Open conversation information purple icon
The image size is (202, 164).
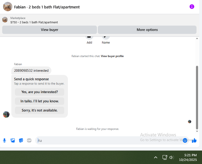point(192,6)
